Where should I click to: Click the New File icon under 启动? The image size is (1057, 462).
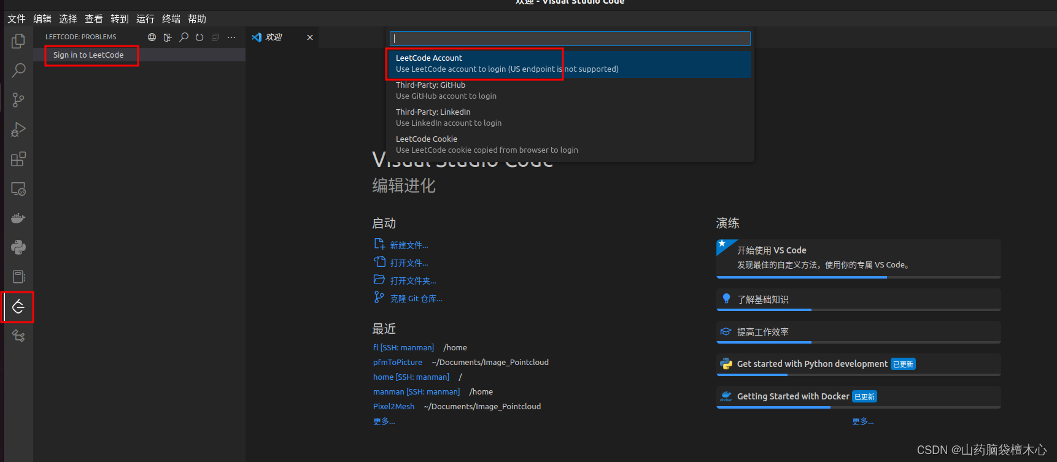pos(379,244)
